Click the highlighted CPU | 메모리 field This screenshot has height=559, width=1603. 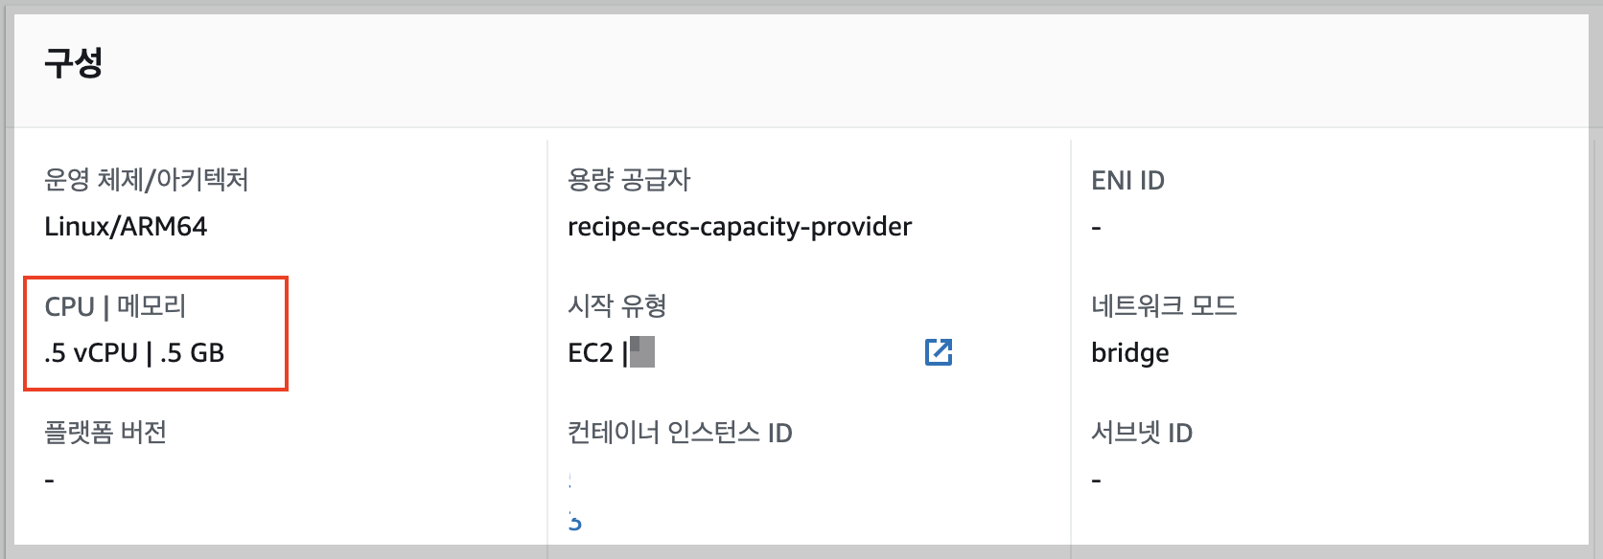click(x=118, y=307)
